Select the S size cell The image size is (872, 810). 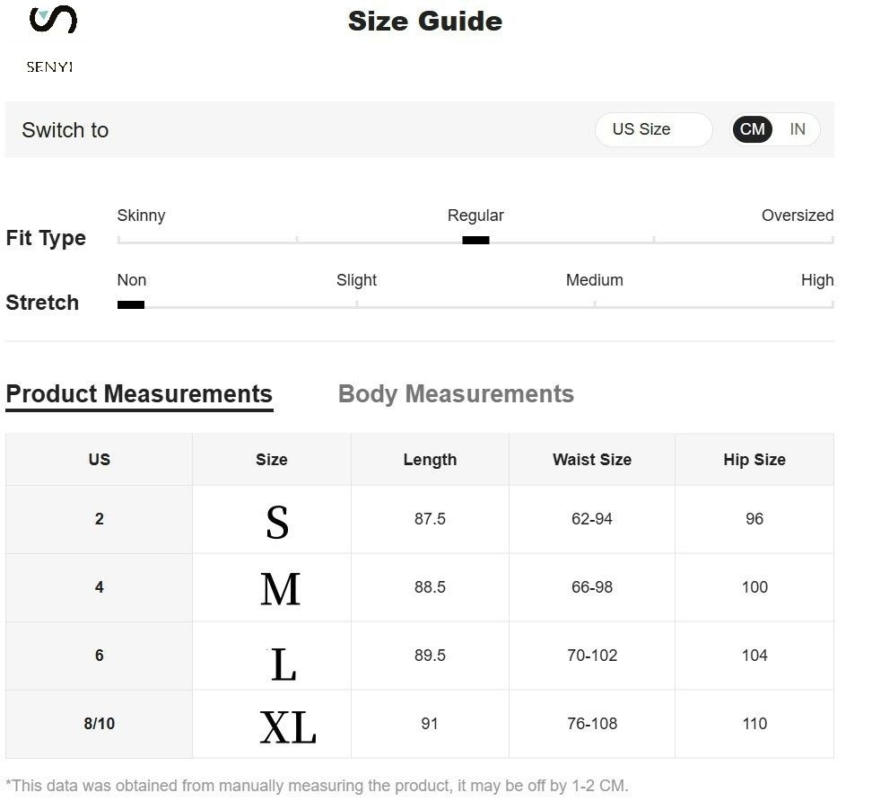(277, 521)
